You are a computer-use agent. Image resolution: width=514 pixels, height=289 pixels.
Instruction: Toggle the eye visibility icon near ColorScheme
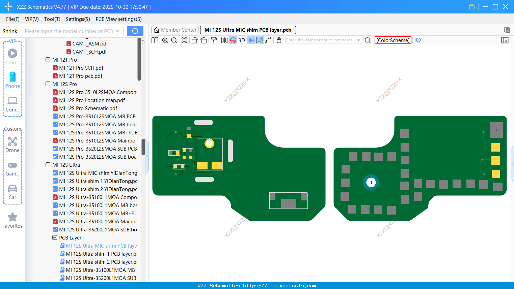(418, 40)
